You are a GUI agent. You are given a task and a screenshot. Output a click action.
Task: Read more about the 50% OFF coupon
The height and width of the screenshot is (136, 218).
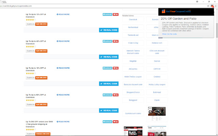point(63,95)
